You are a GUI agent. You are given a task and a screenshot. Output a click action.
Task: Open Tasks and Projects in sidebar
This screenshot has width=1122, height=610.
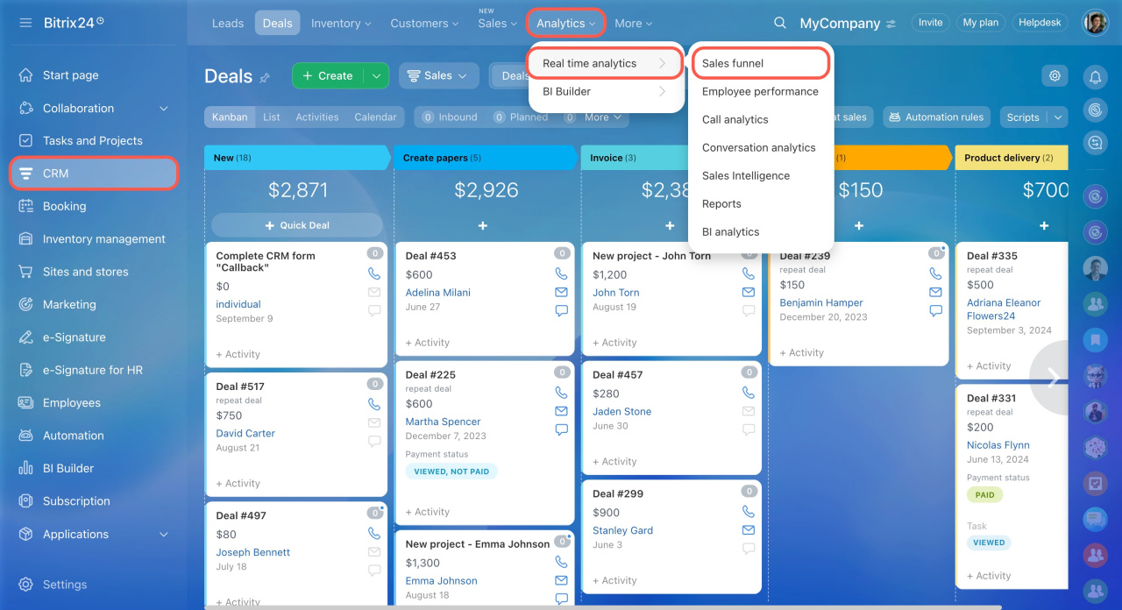click(93, 141)
